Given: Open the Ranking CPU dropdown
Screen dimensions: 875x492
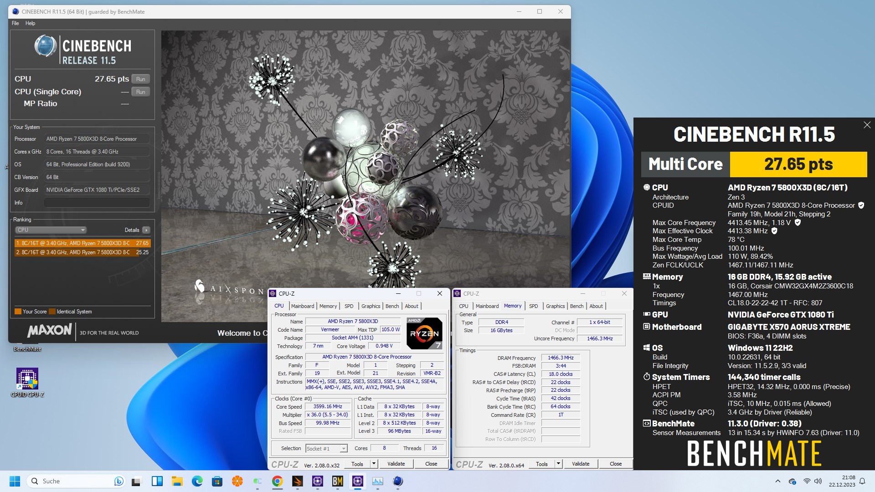Looking at the screenshot, I should [51, 230].
